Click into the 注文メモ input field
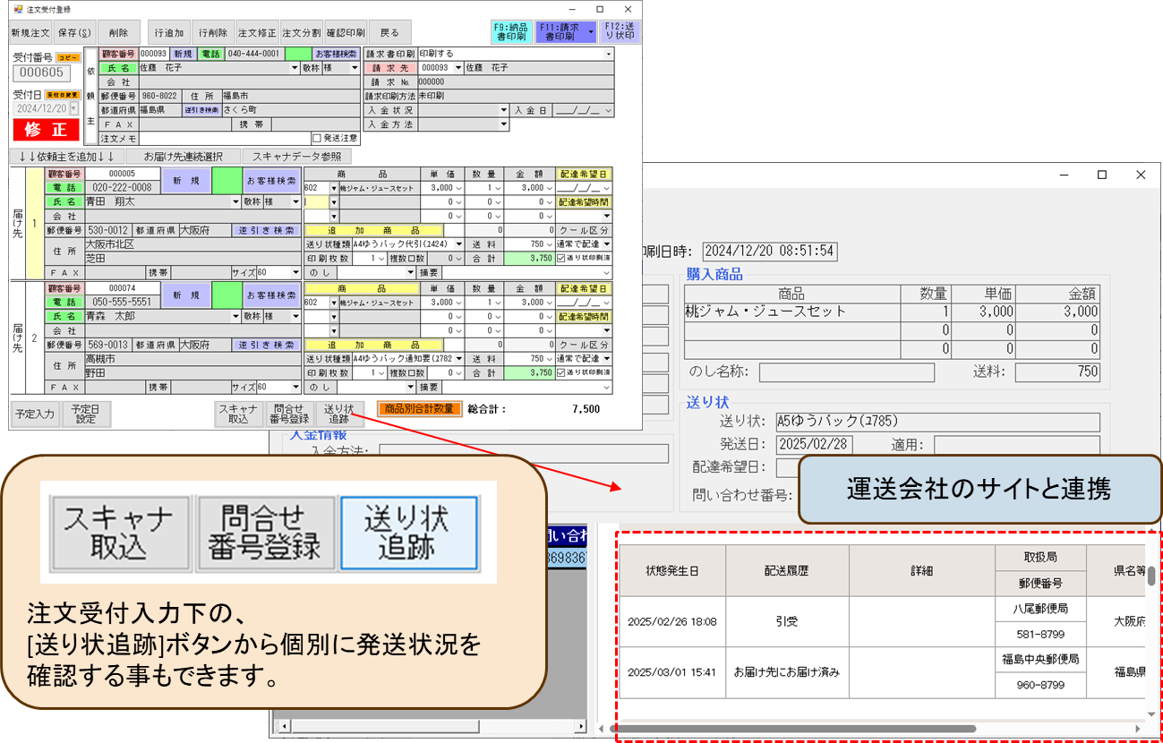1163x743 pixels. [224, 139]
